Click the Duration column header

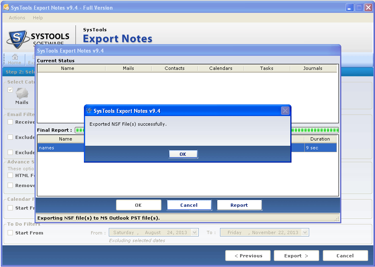(320, 139)
